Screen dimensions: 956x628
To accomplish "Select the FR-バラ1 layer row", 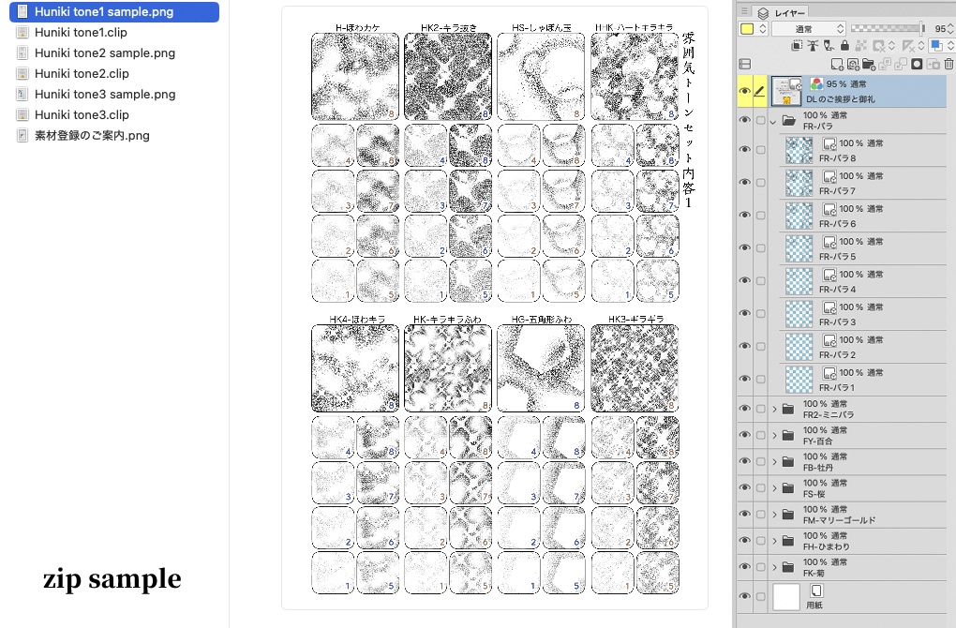I will click(862, 380).
